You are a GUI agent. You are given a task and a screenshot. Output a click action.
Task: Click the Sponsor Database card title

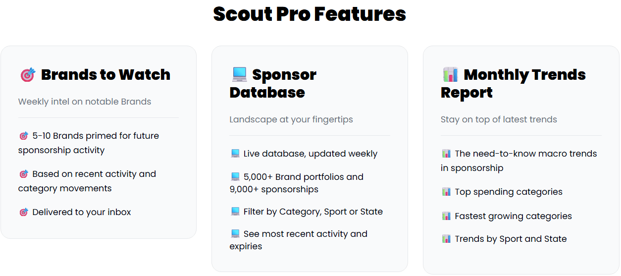click(x=273, y=84)
